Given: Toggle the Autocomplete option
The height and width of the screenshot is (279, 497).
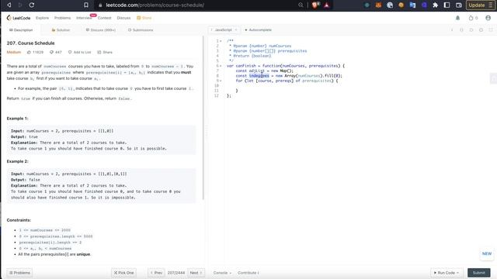Looking at the screenshot, I should click(x=258, y=29).
